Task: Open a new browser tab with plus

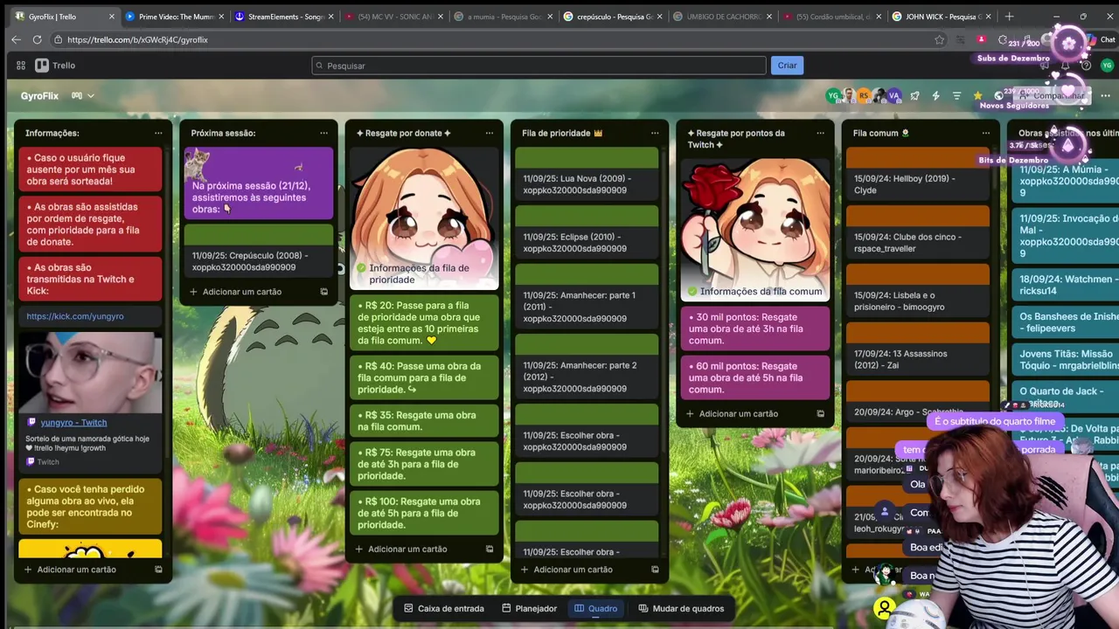Action: pos(1009,17)
